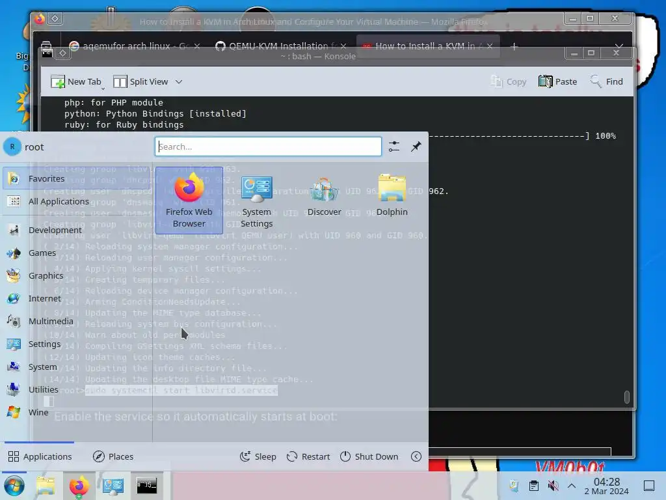The image size is (666, 500).
Task: Click New Tab in Konsole toolbar
Action: [x=76, y=81]
